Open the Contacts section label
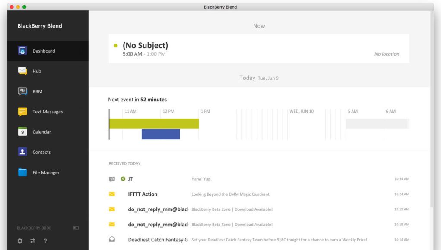Viewport: 441px width, 250px height. point(41,152)
